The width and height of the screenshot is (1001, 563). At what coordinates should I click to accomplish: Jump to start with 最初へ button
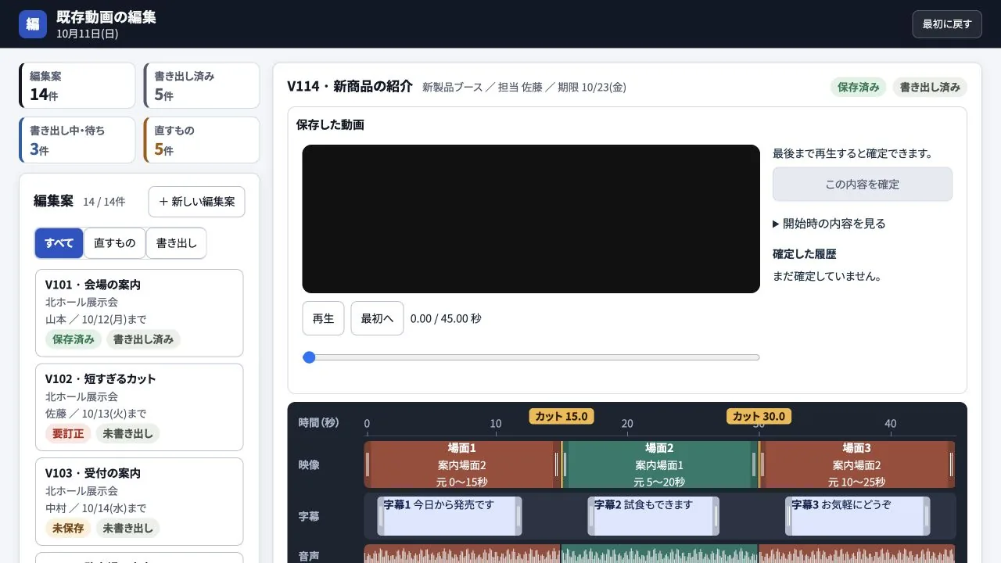click(377, 318)
